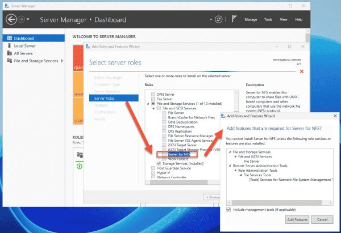Check the Hyper-V role checkbox

pyautogui.click(x=153, y=173)
